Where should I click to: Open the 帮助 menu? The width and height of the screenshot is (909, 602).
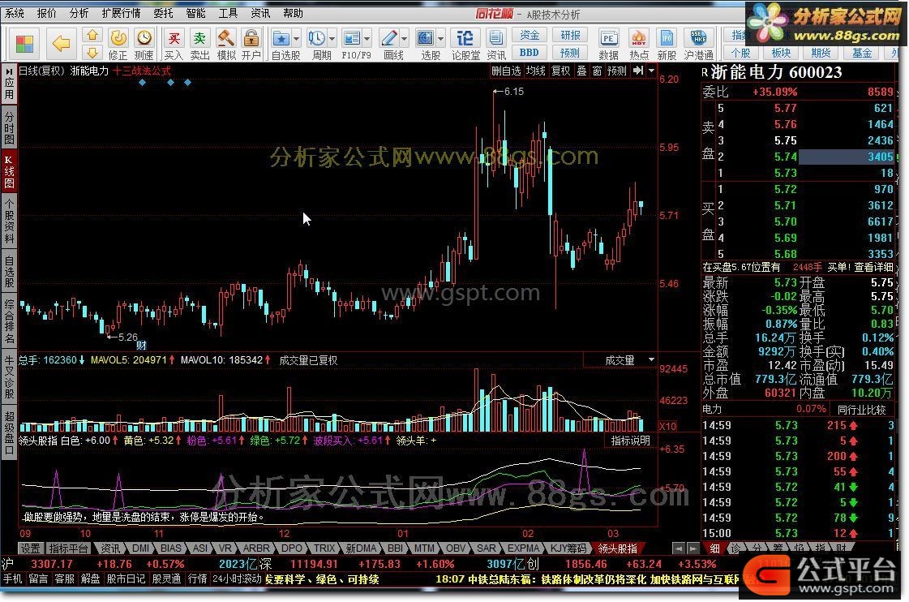pyautogui.click(x=293, y=13)
